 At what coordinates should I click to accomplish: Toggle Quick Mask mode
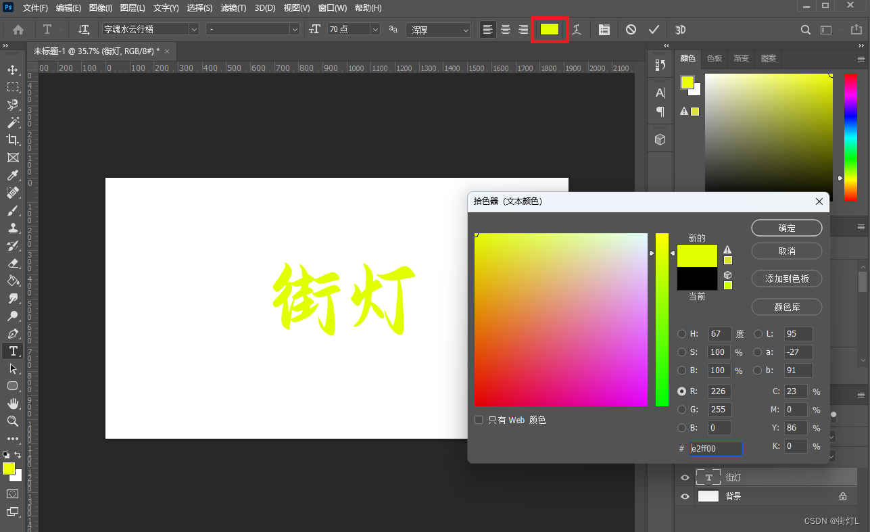click(x=13, y=494)
